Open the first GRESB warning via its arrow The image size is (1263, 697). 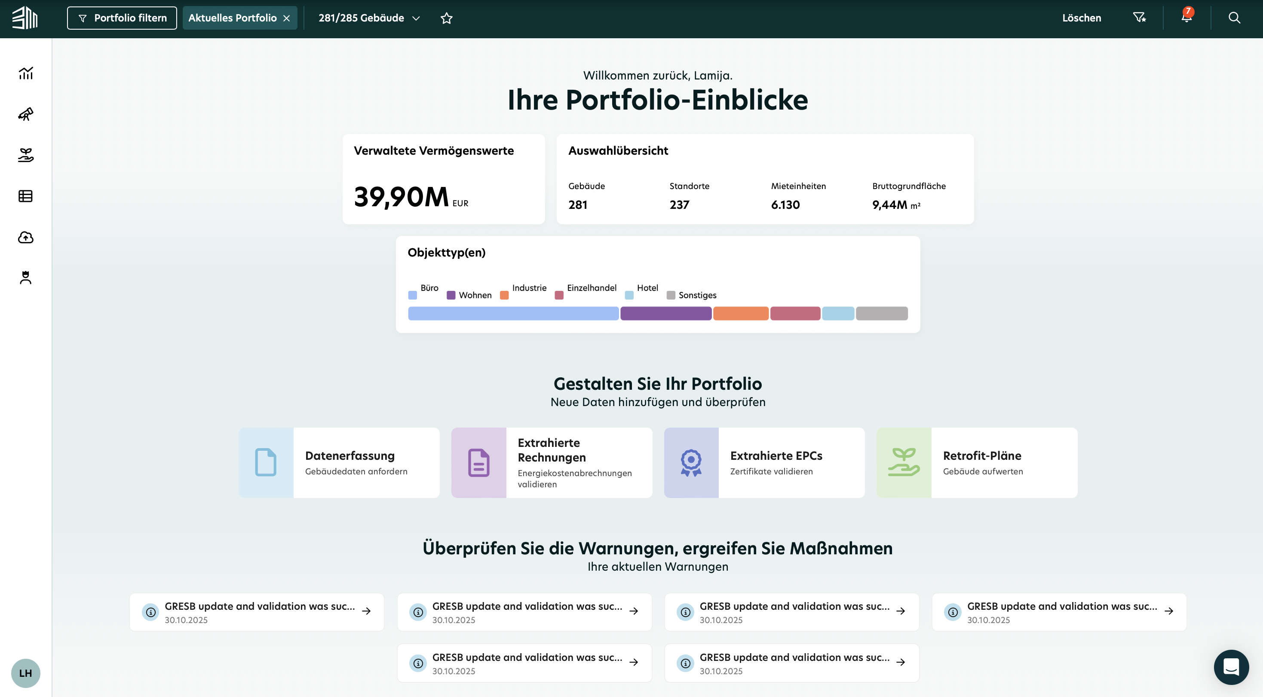pyautogui.click(x=366, y=611)
